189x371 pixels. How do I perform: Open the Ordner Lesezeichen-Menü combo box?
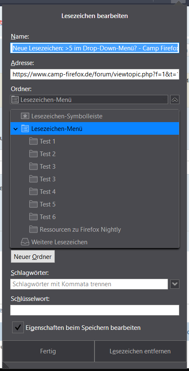click(x=89, y=99)
